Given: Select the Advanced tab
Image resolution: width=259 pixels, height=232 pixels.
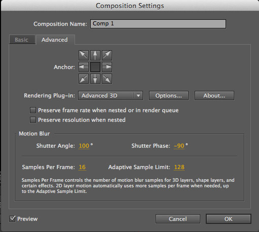Looking at the screenshot, I should tap(55, 40).
